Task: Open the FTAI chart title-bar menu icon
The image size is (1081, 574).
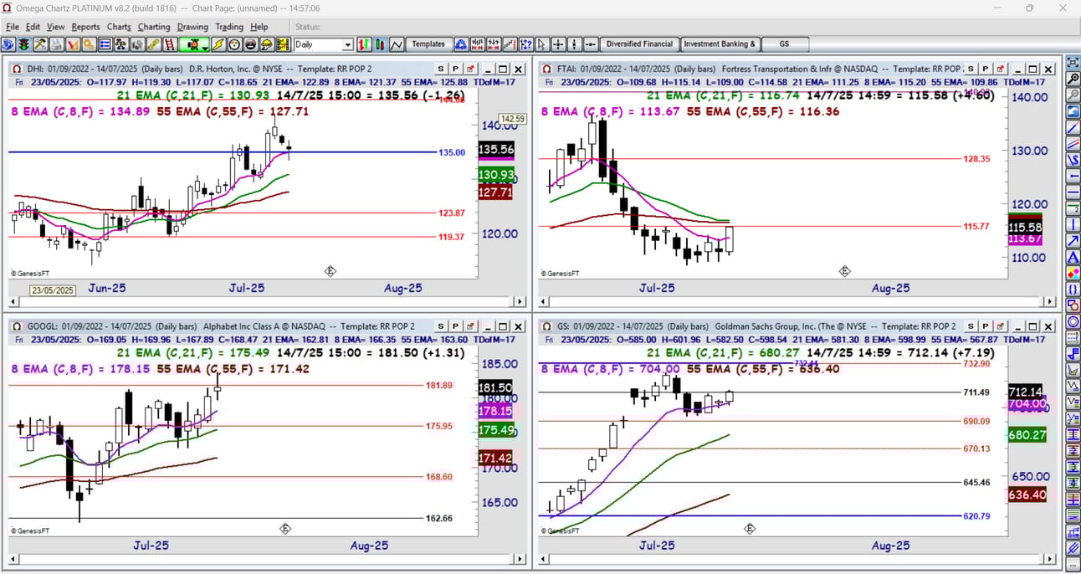Action: pyautogui.click(x=546, y=69)
